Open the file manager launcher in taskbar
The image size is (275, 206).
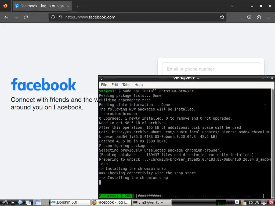point(13,203)
